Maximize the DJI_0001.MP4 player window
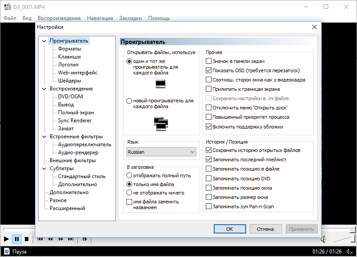 [326, 7]
